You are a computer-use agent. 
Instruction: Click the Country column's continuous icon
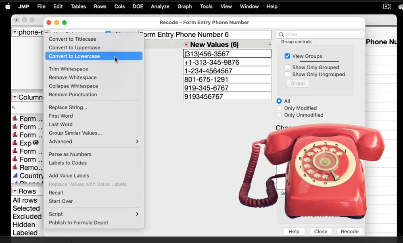tap(15, 175)
